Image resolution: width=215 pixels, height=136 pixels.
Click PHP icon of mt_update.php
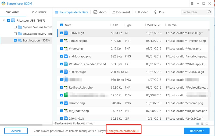point(66,111)
